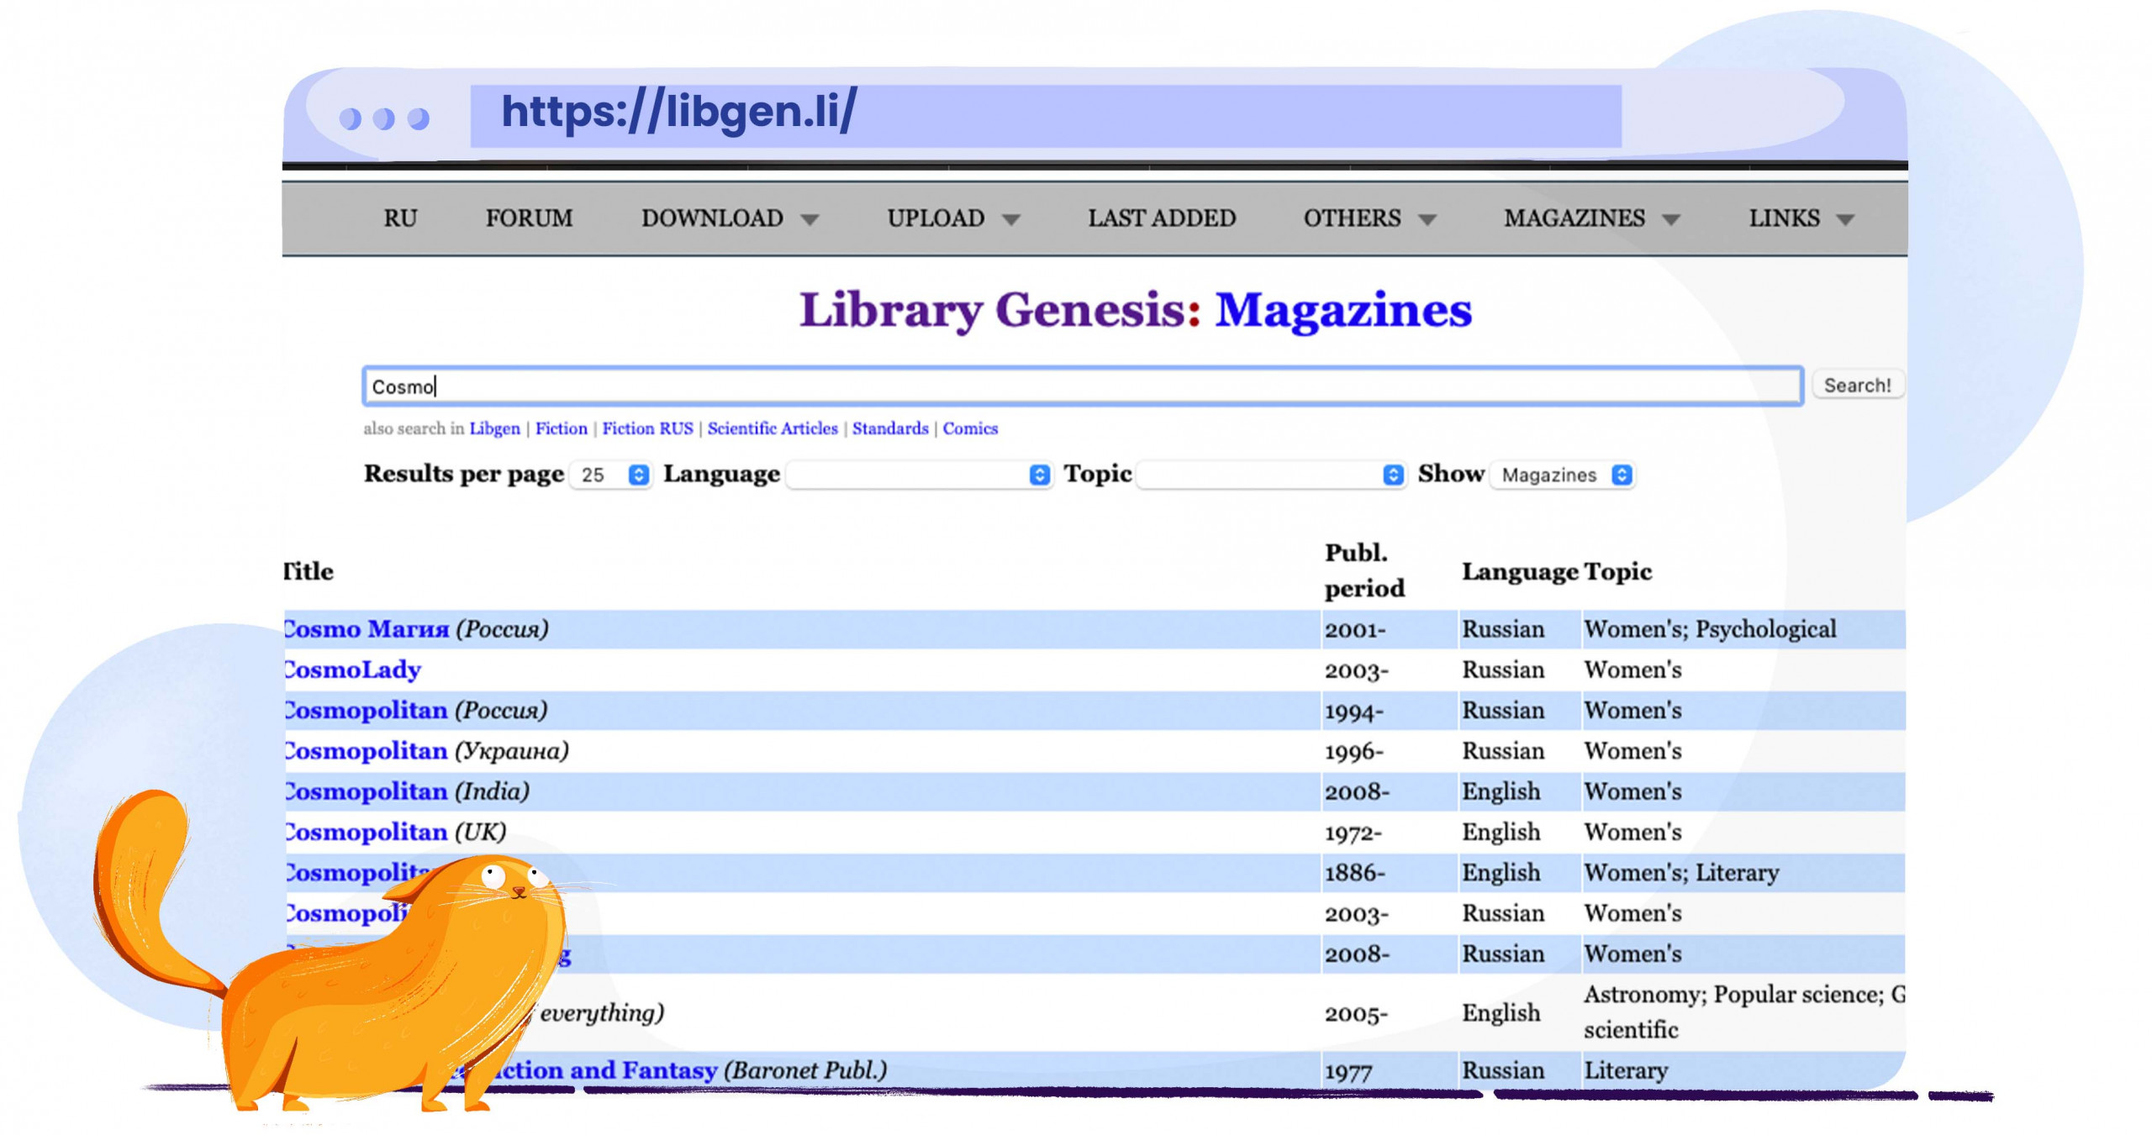2152x1135 pixels.
Task: Expand the MAGAZINES dropdown menu
Action: 1591,218
